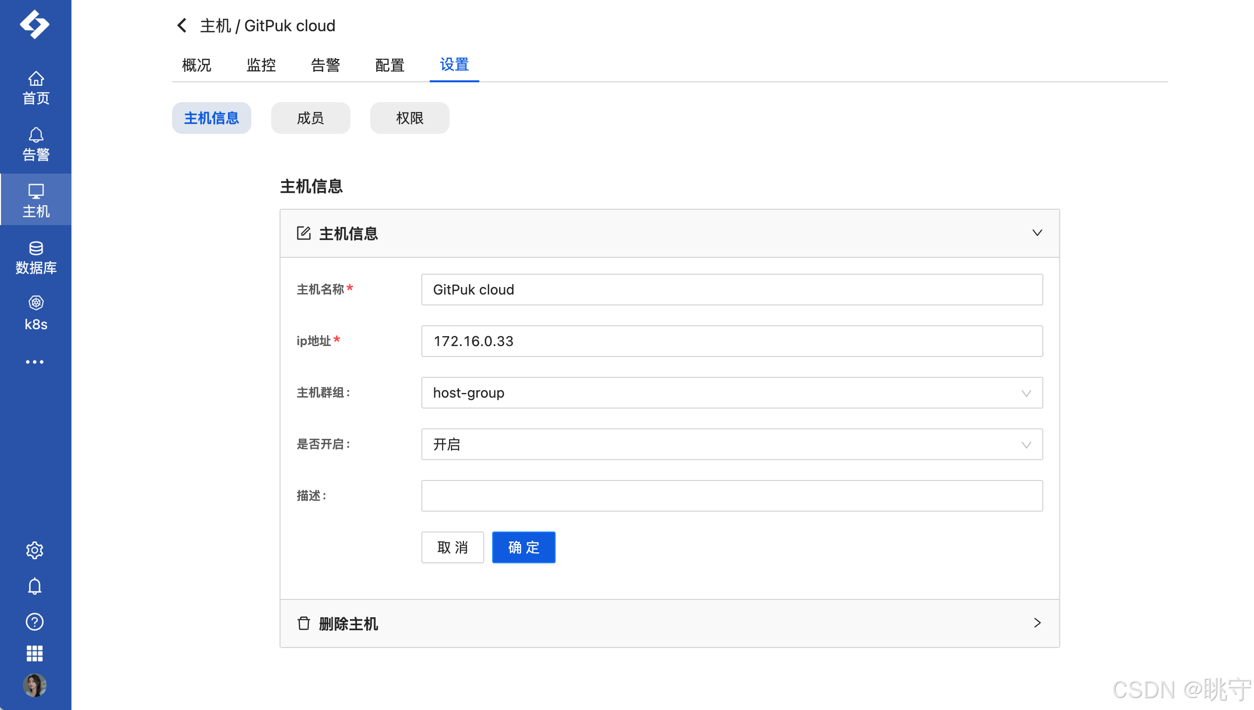The height and width of the screenshot is (710, 1254).
Task: Click the edit icon beside 主机信息 header
Action: [304, 233]
